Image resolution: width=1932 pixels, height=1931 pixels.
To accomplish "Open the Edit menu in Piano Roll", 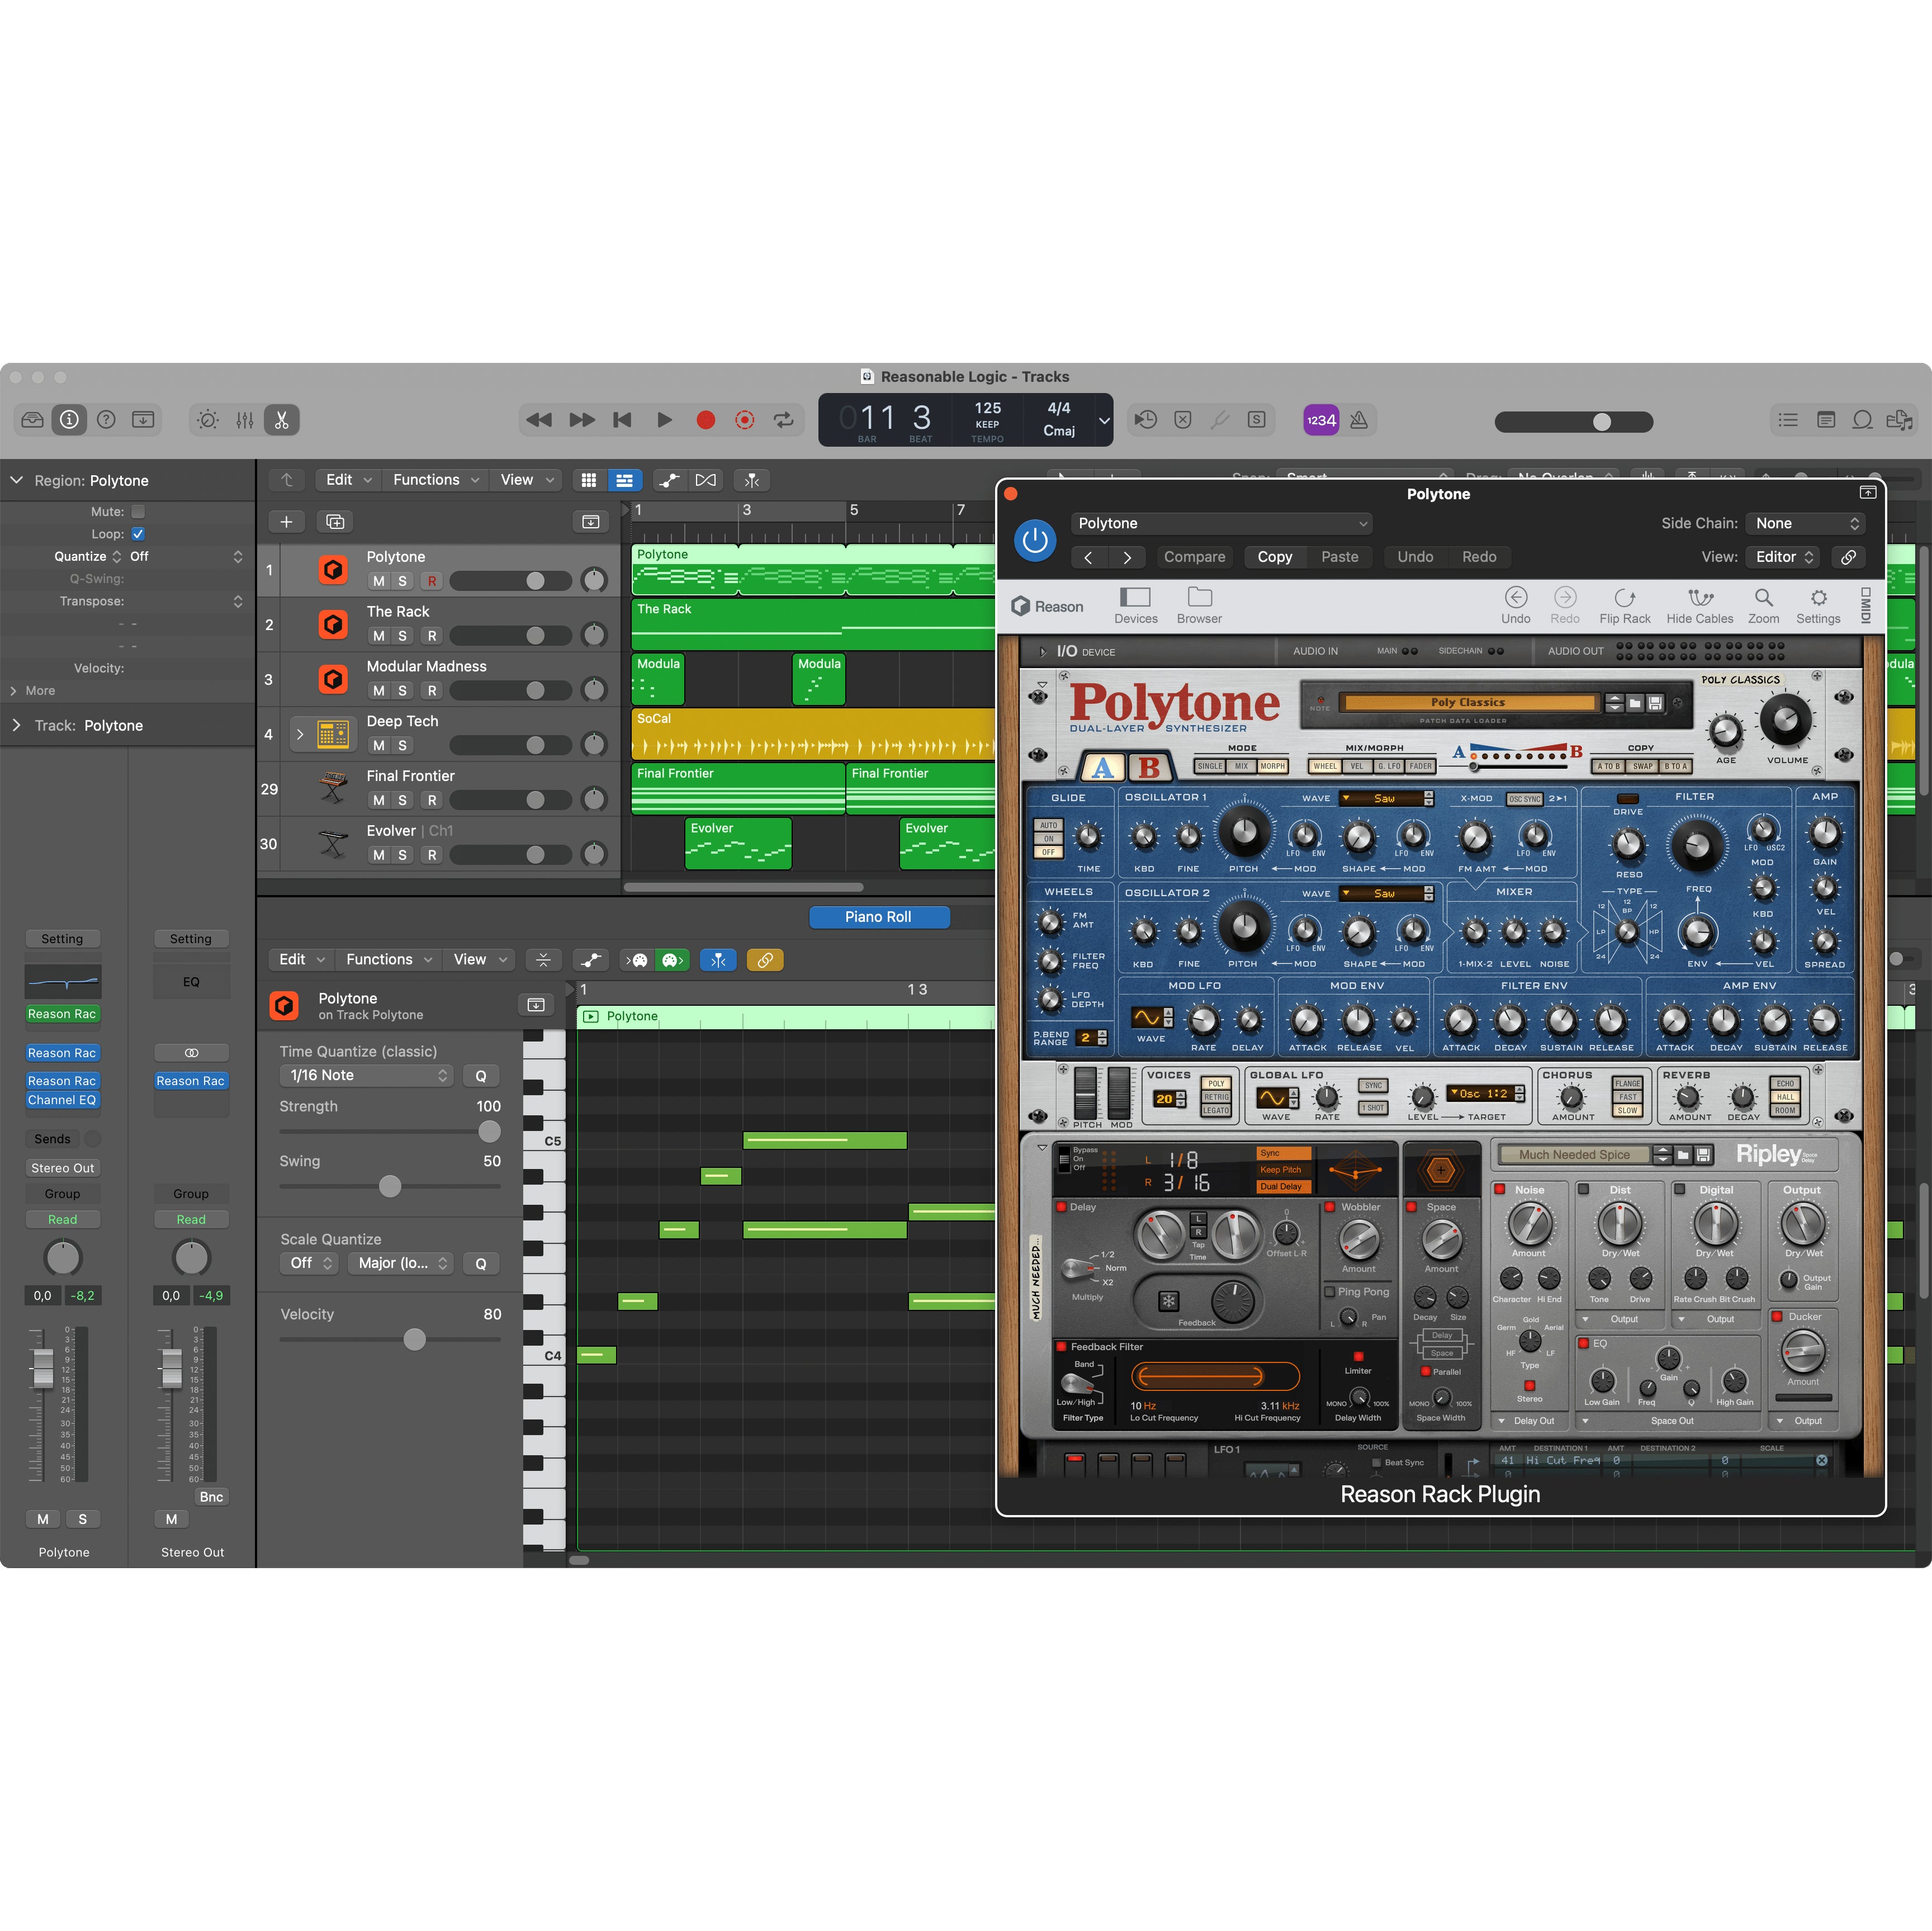I will [x=302, y=959].
